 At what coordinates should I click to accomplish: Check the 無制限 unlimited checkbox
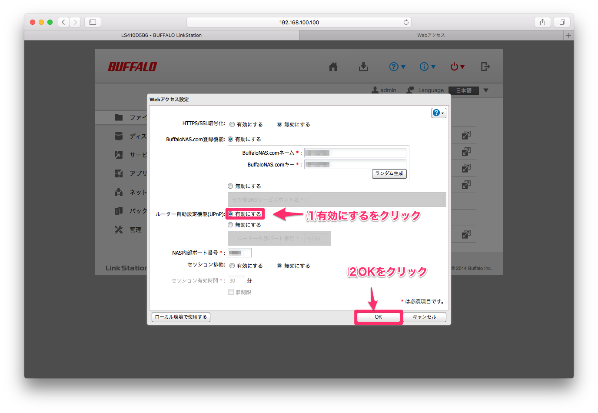(x=231, y=292)
